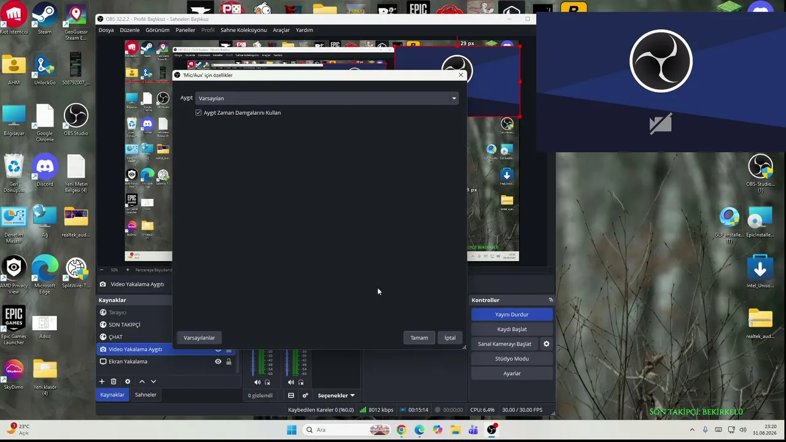This screenshot has height=442, width=786.
Task: Cancel the dialog with İptal
Action: pyautogui.click(x=450, y=338)
